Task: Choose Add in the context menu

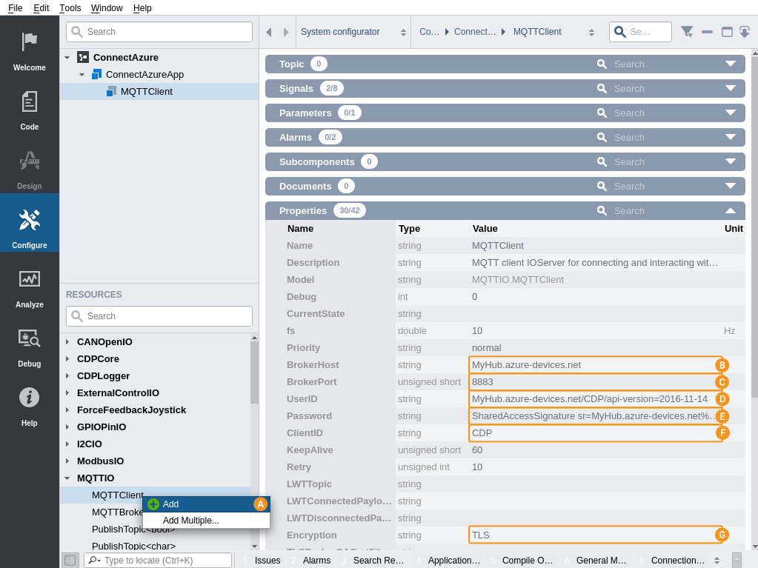Action: (x=171, y=504)
